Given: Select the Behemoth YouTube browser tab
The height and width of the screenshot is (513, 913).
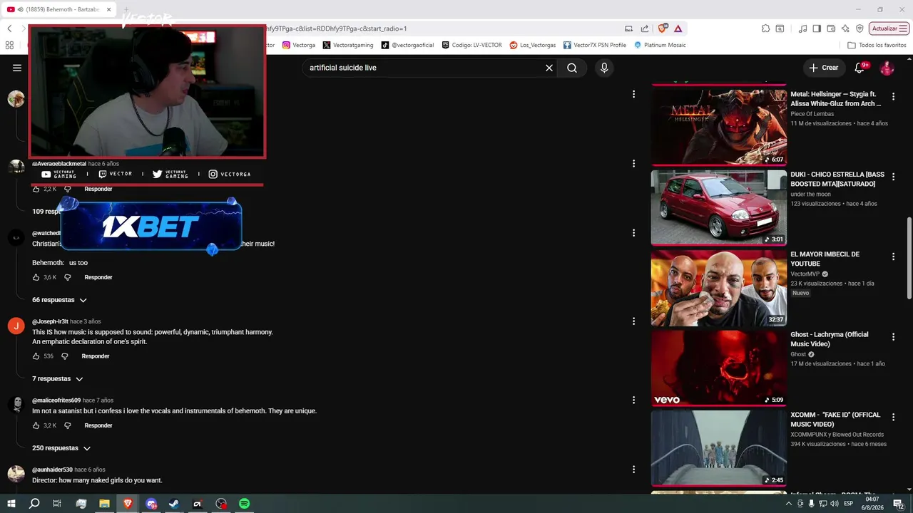Looking at the screenshot, I should [x=58, y=9].
